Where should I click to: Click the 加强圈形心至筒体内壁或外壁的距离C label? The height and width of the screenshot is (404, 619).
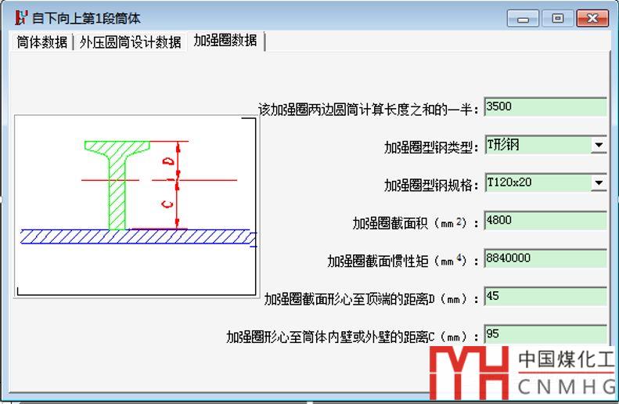coord(352,337)
